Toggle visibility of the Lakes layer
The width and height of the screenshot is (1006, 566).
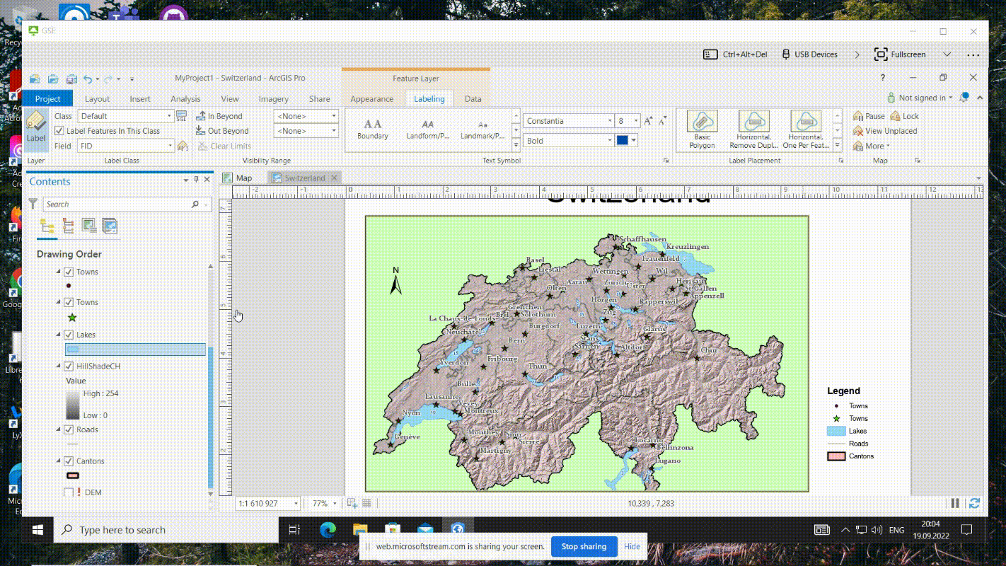pos(69,335)
